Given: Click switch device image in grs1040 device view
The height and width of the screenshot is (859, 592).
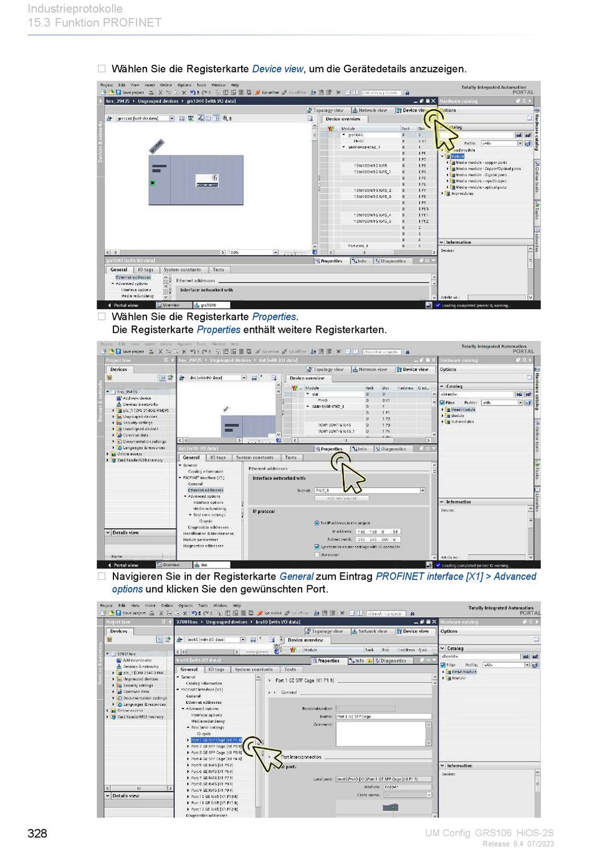Looking at the screenshot, I should tap(196, 180).
